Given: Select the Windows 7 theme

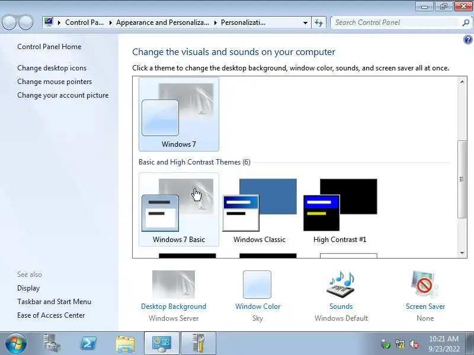Looking at the screenshot, I should [x=179, y=114].
